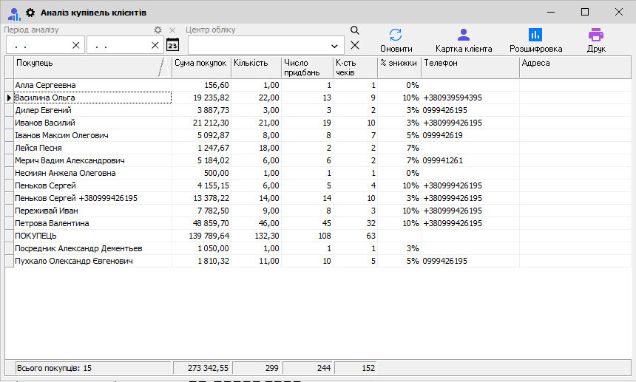Clear the start date field with X
Viewport: 636px width, 382px height.
(75, 45)
